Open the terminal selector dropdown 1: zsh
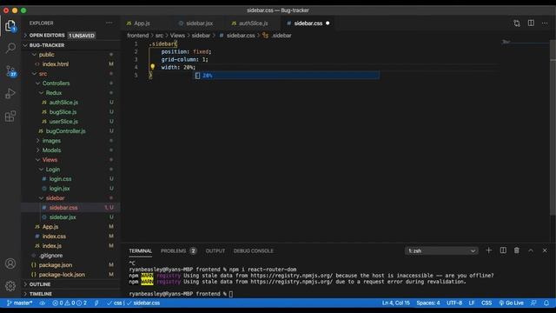This screenshot has width=556, height=313. coord(441,251)
